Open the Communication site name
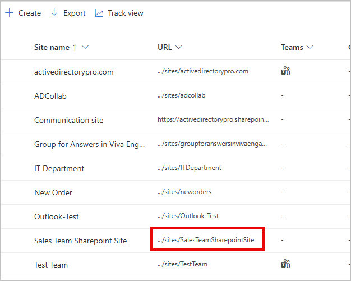Screen dimensions: 351x281 tap(69, 120)
